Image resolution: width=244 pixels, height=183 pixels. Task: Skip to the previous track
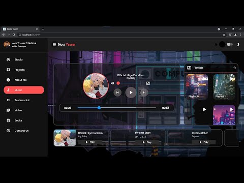click(117, 93)
